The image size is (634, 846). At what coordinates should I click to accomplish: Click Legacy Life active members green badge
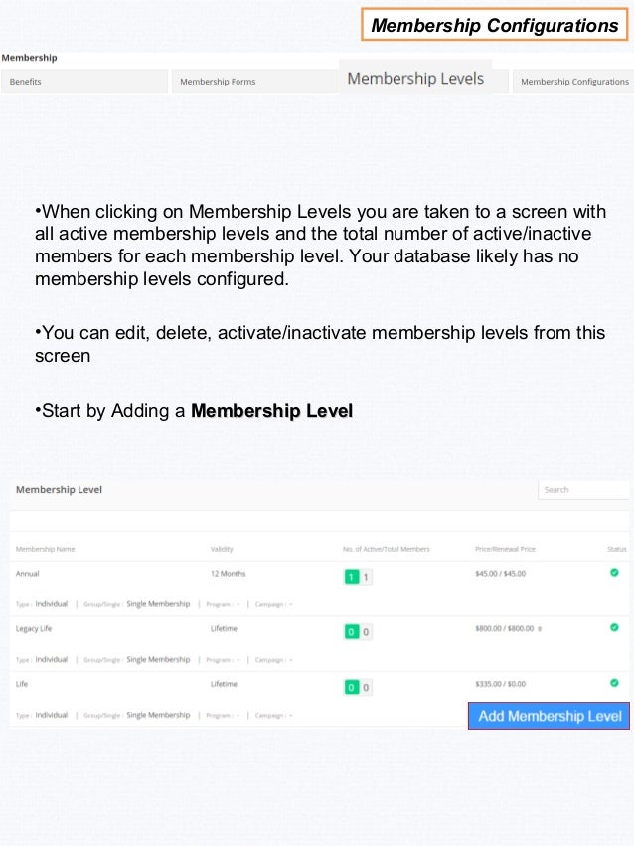pos(351,632)
